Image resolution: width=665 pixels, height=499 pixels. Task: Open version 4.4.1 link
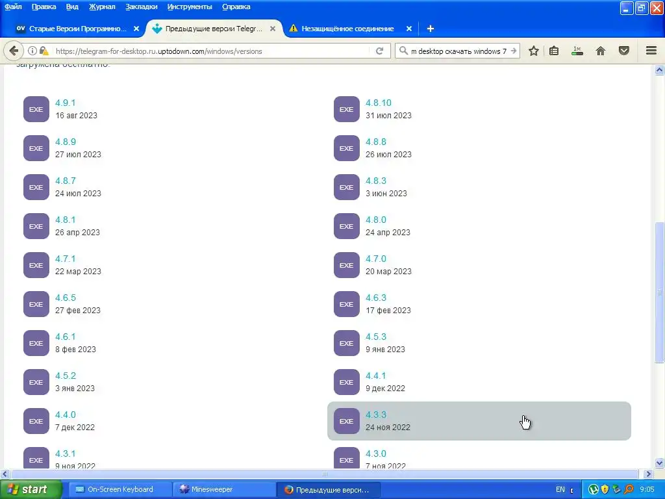376,376
